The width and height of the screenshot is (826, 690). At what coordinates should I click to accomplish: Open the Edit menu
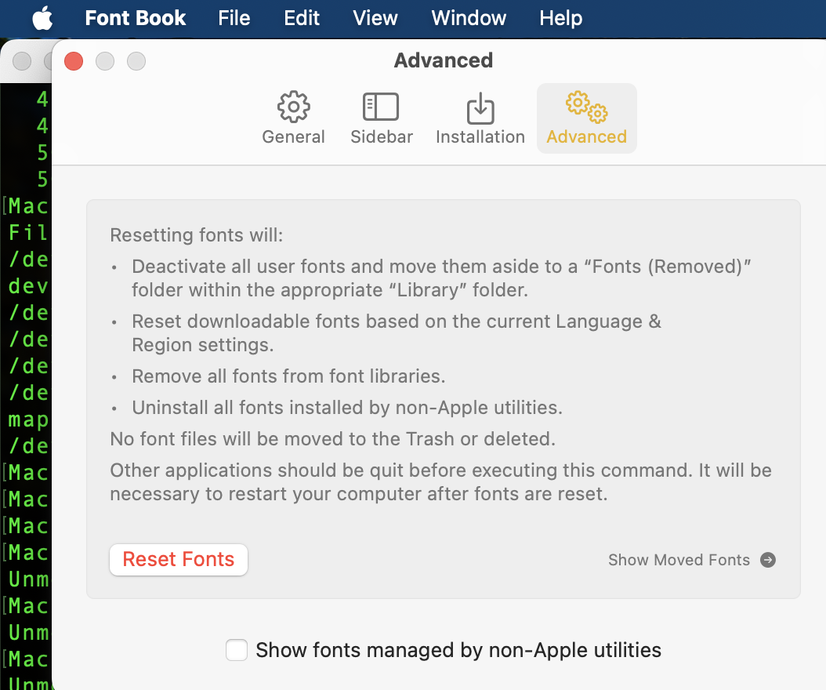click(x=301, y=19)
